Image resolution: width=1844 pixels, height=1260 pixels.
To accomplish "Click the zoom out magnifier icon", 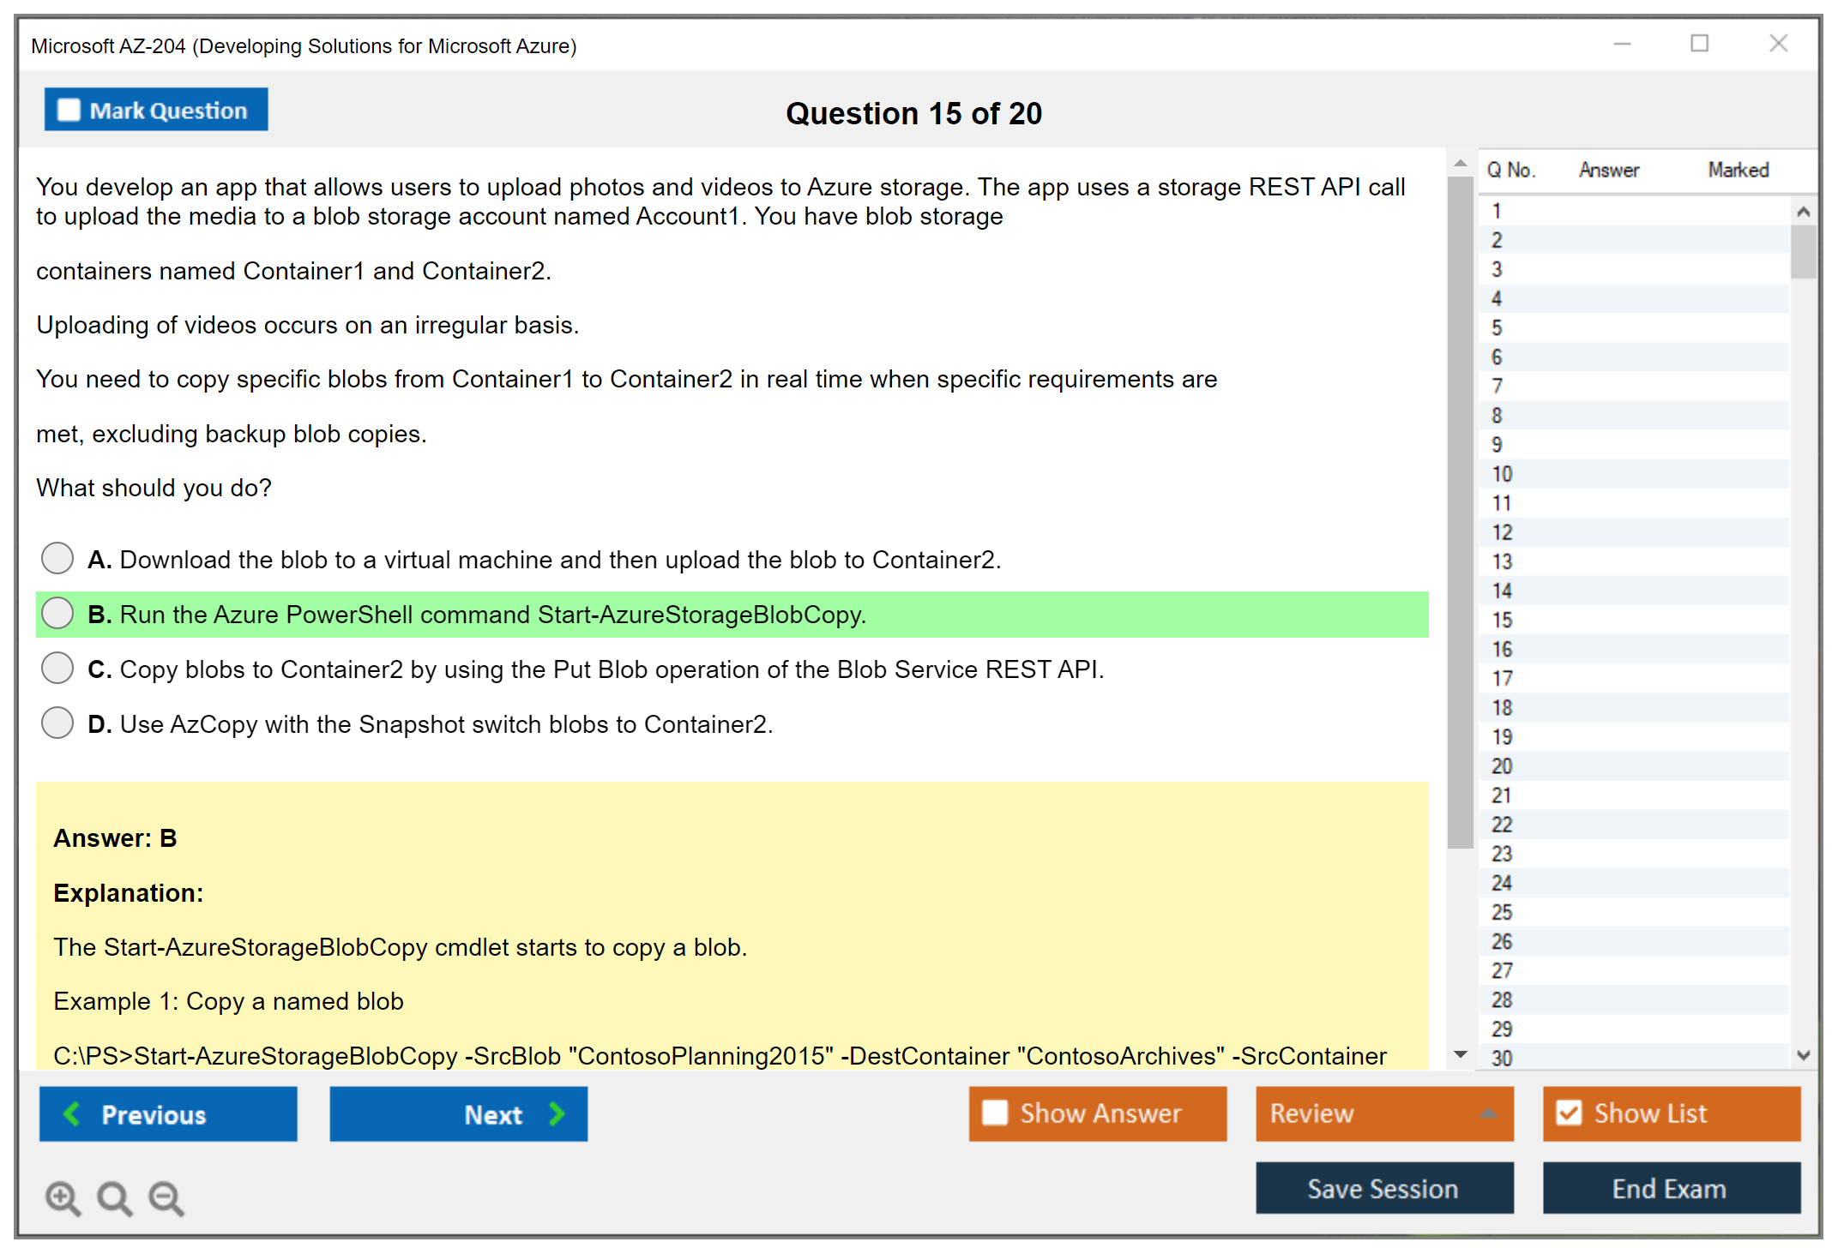I will (x=166, y=1197).
